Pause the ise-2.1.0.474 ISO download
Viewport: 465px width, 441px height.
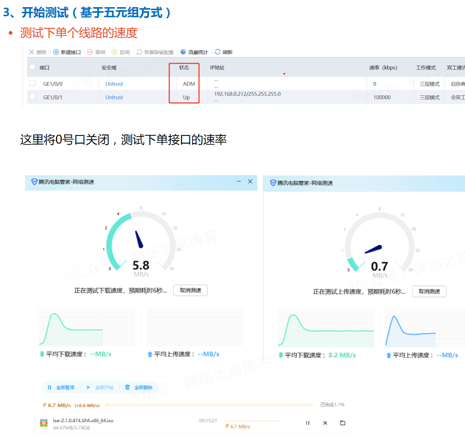(x=307, y=423)
